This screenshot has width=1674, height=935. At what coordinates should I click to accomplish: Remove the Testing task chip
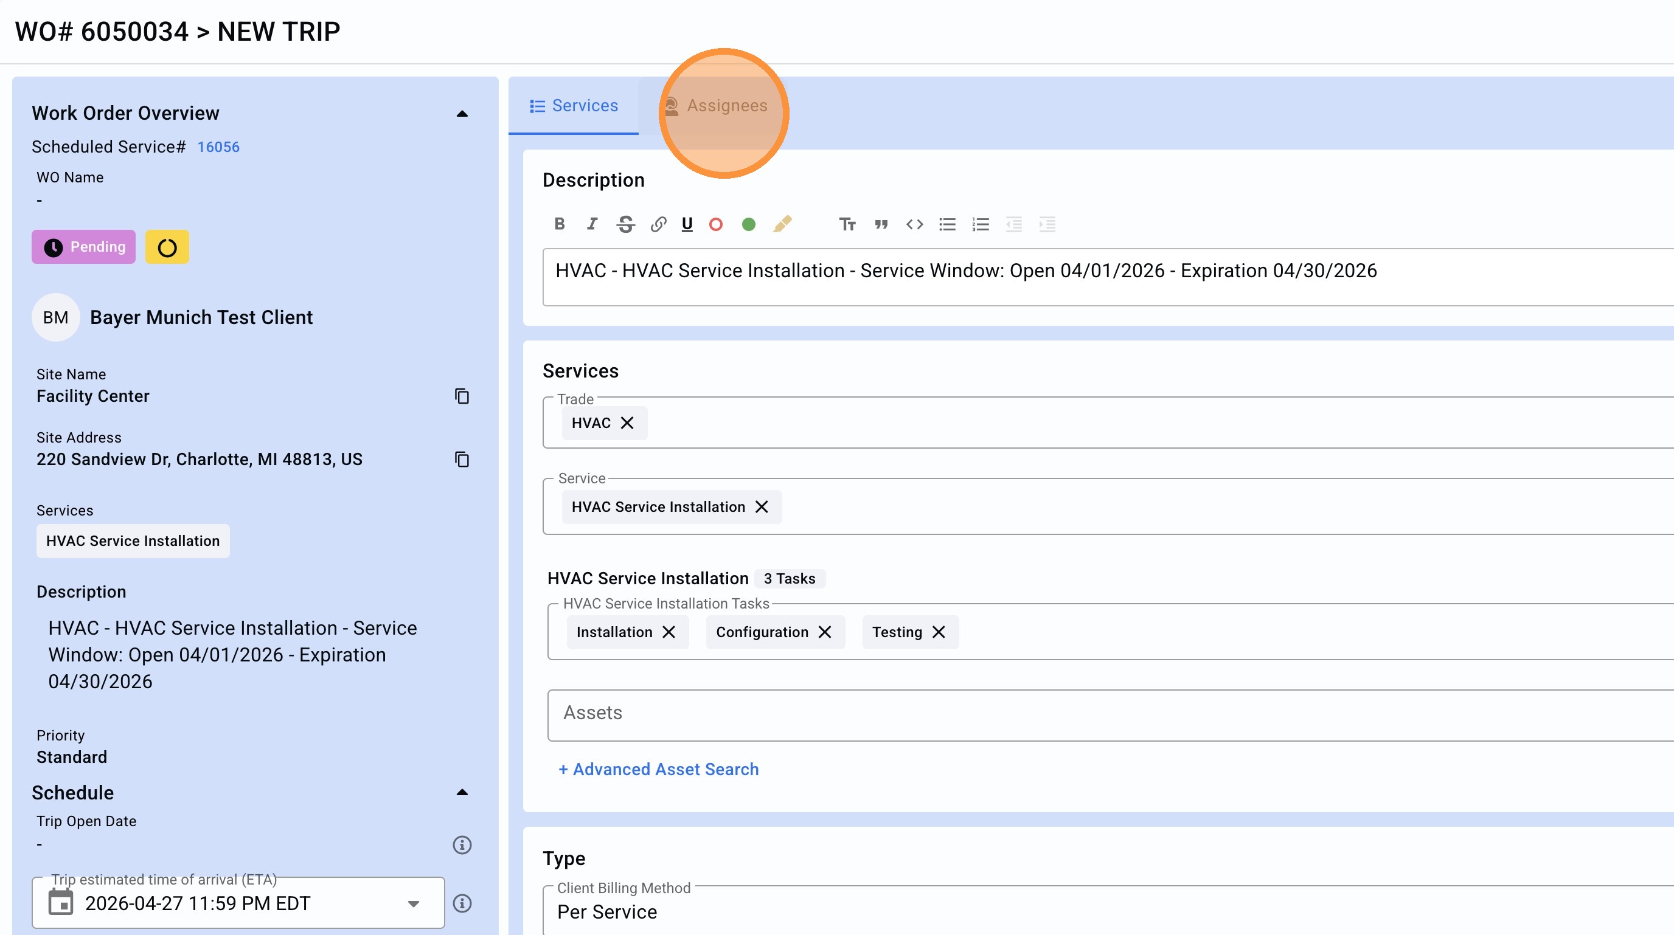(939, 632)
